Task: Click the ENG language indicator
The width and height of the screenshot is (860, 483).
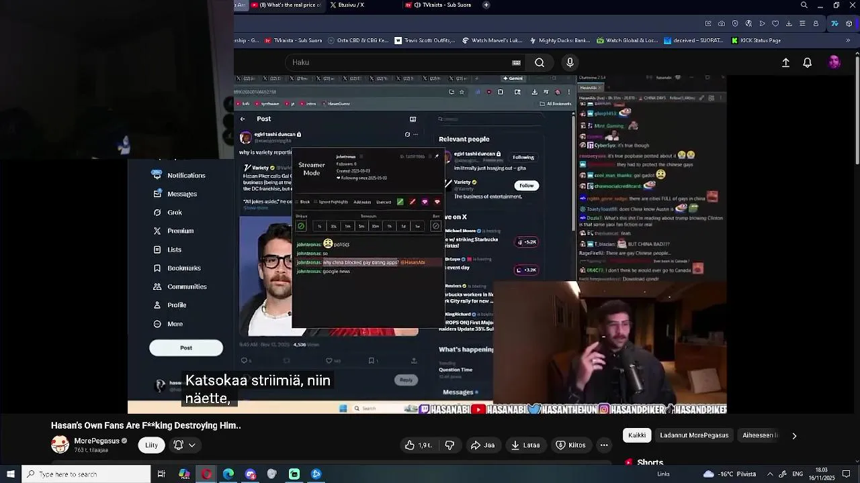Action: pyautogui.click(x=799, y=474)
